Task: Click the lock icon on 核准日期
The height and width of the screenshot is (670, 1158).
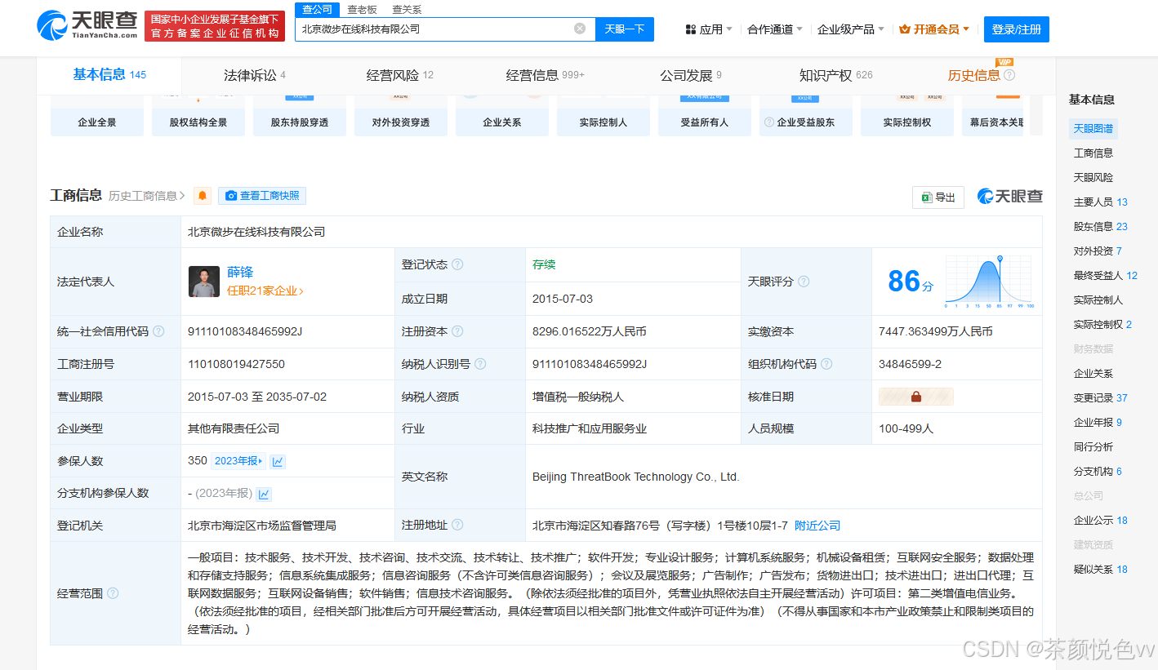Action: (x=915, y=397)
